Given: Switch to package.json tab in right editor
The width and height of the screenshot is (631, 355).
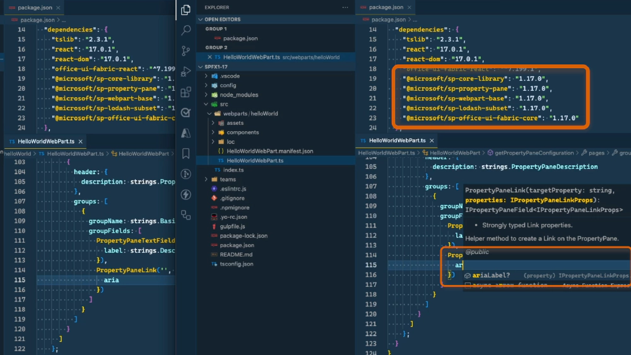Looking at the screenshot, I should (386, 7).
